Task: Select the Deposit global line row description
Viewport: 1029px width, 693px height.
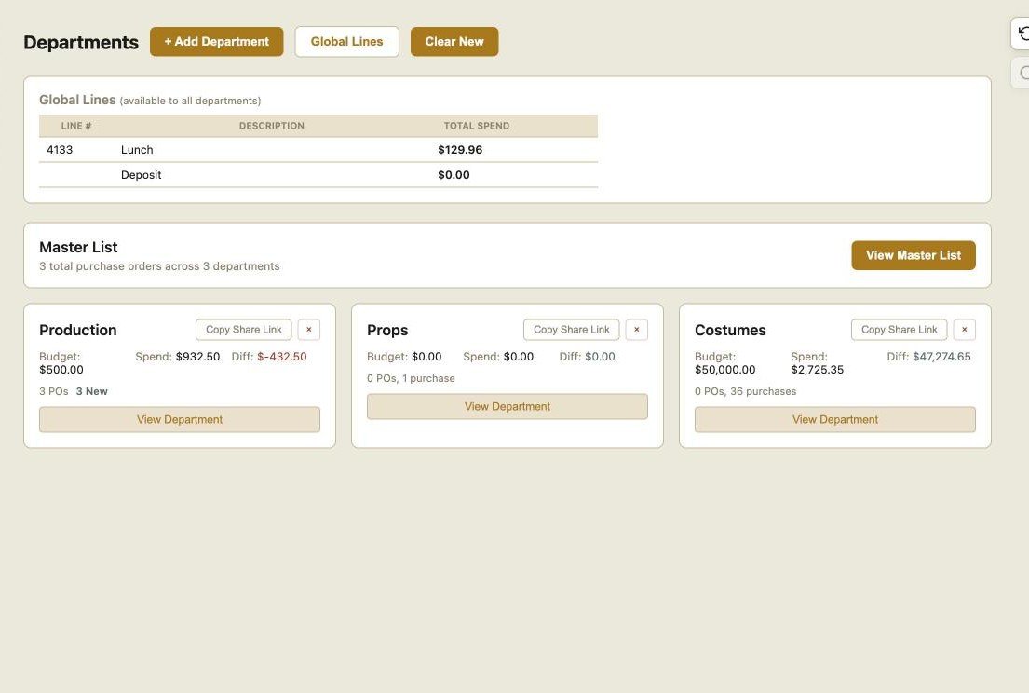Action: click(x=142, y=174)
